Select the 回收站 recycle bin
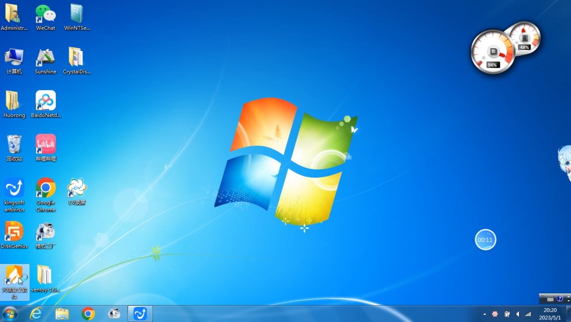This screenshot has height=322, width=571. tap(14, 148)
